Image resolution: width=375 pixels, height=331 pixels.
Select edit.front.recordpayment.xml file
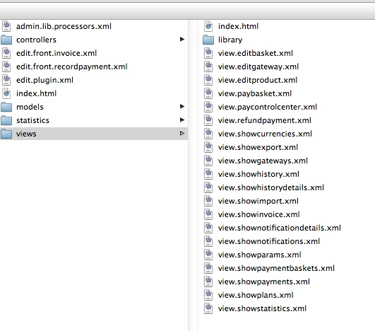pos(72,66)
